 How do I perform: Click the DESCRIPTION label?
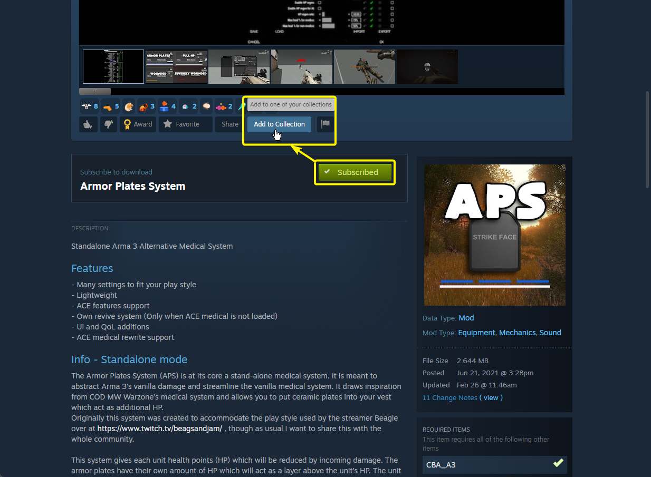tap(90, 228)
